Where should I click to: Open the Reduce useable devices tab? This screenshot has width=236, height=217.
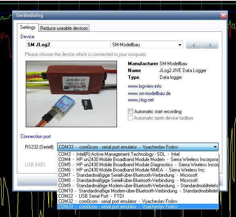point(64,28)
